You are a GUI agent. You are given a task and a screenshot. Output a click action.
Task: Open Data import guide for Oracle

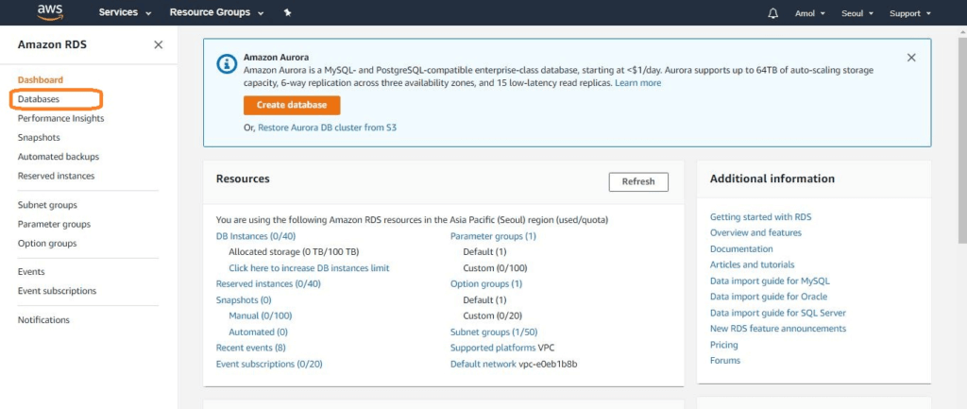pos(769,297)
